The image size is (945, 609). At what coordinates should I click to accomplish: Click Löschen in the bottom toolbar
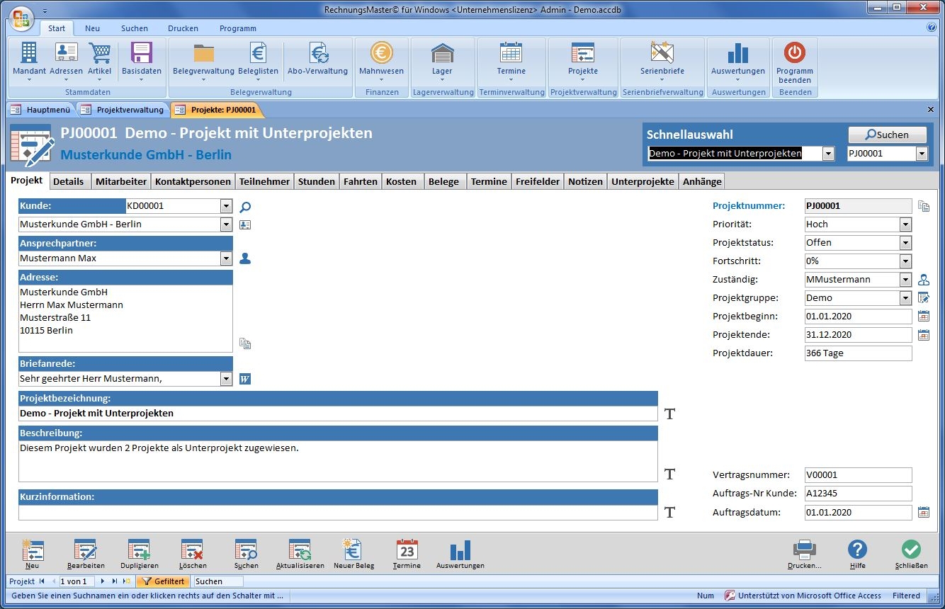193,554
